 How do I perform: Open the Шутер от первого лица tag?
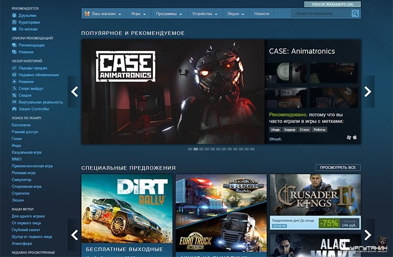tap(32, 237)
